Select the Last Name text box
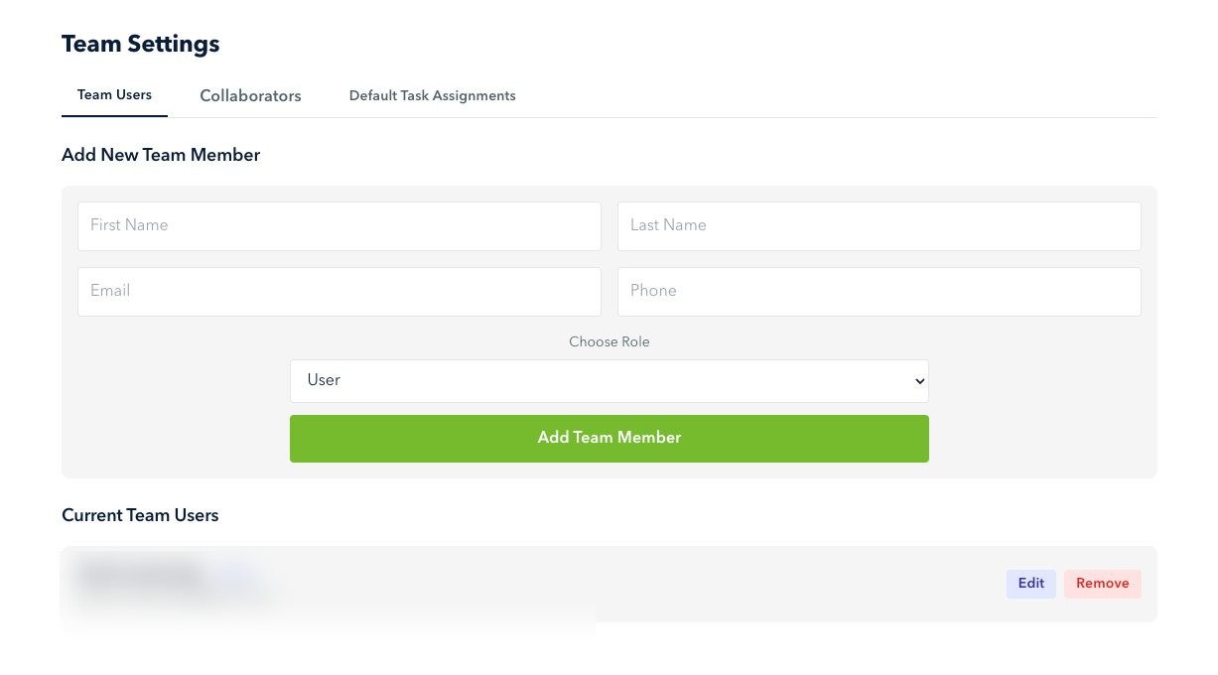The width and height of the screenshot is (1218, 675). coord(879,225)
